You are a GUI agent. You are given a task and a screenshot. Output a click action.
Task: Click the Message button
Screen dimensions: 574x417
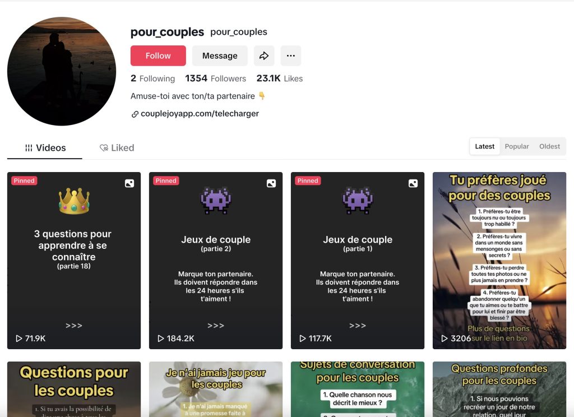click(x=220, y=55)
